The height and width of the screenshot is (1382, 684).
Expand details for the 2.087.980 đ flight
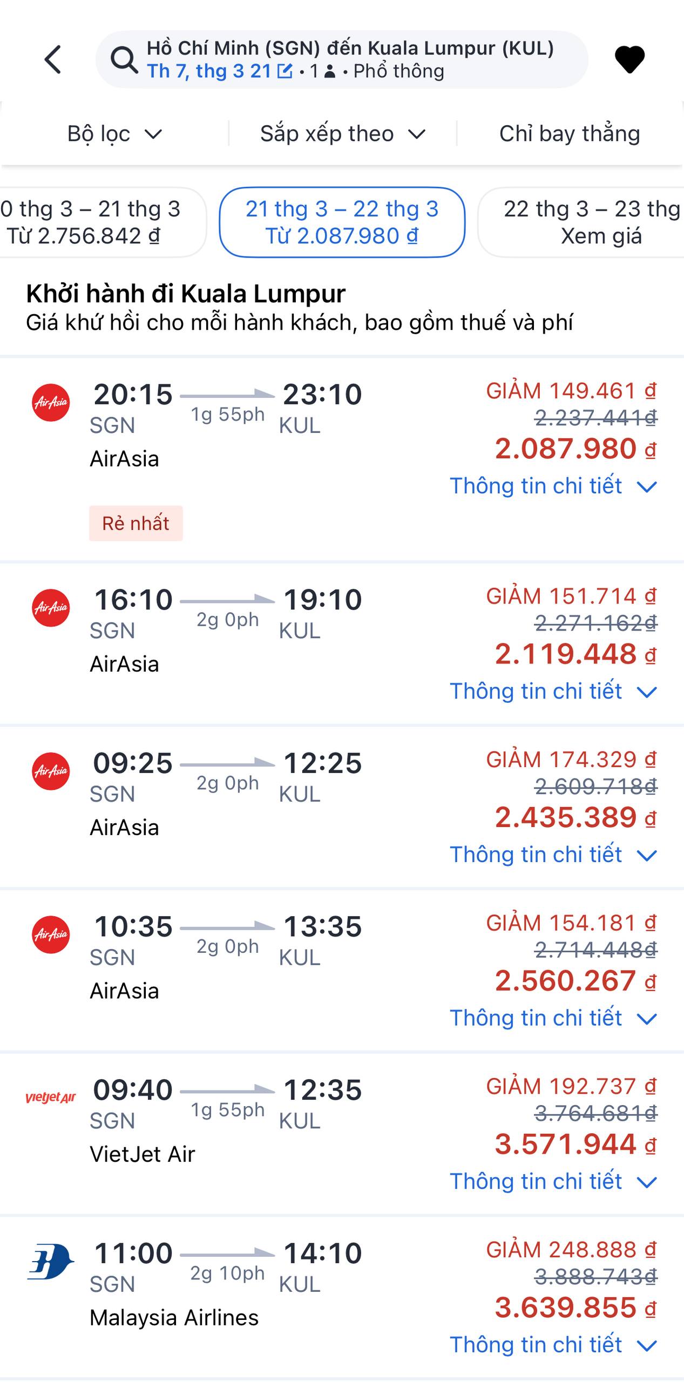coord(553,486)
